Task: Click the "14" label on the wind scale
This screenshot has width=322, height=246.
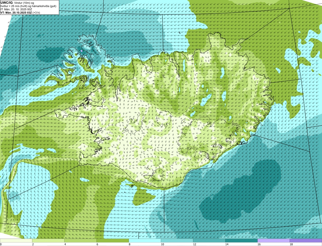Action: 227,244
